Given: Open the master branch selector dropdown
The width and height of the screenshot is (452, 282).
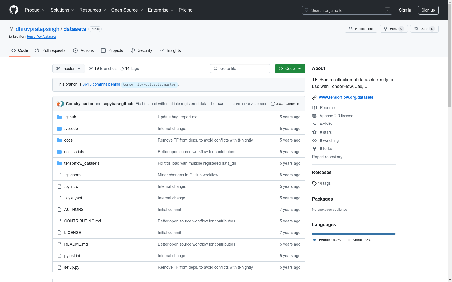Looking at the screenshot, I should coord(69,69).
